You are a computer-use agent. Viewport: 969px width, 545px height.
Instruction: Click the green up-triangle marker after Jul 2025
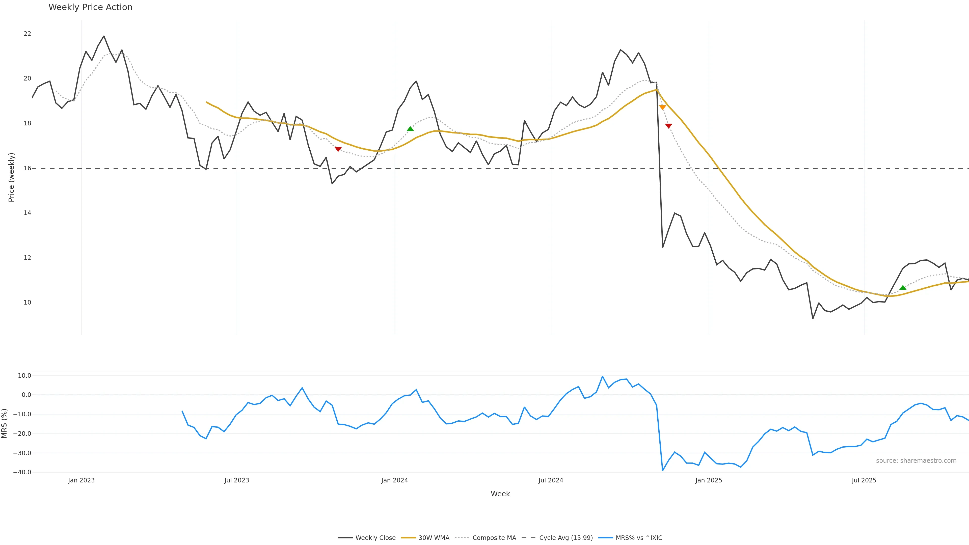pyautogui.click(x=903, y=288)
